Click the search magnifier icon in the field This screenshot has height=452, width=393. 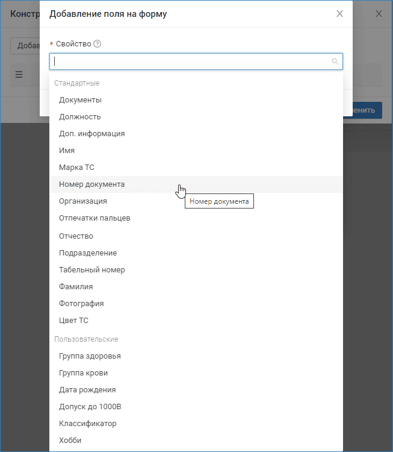335,61
